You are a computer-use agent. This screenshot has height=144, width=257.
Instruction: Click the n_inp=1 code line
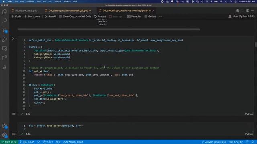click(x=39, y=102)
